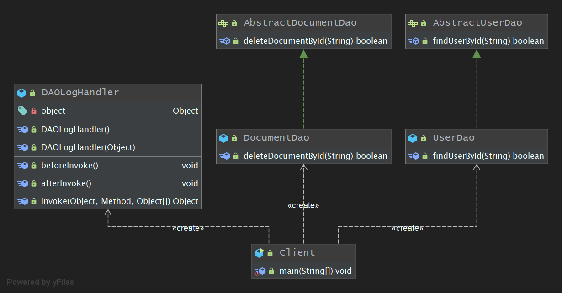Select findUserById in AbstractUserDao node

(x=488, y=41)
